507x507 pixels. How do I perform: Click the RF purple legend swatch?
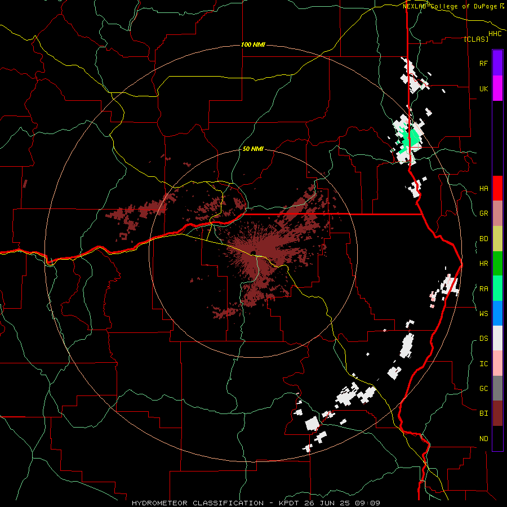tap(497, 63)
